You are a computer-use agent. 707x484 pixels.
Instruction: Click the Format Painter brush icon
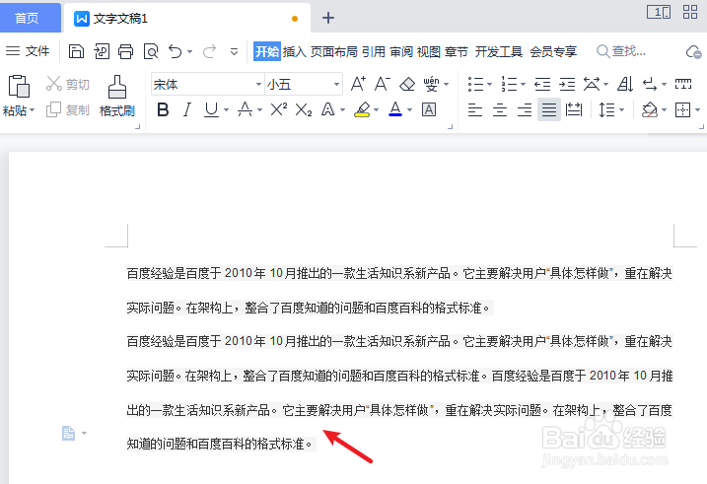[117, 87]
